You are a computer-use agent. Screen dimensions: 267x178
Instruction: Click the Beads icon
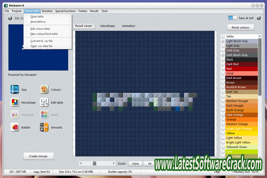point(44,115)
